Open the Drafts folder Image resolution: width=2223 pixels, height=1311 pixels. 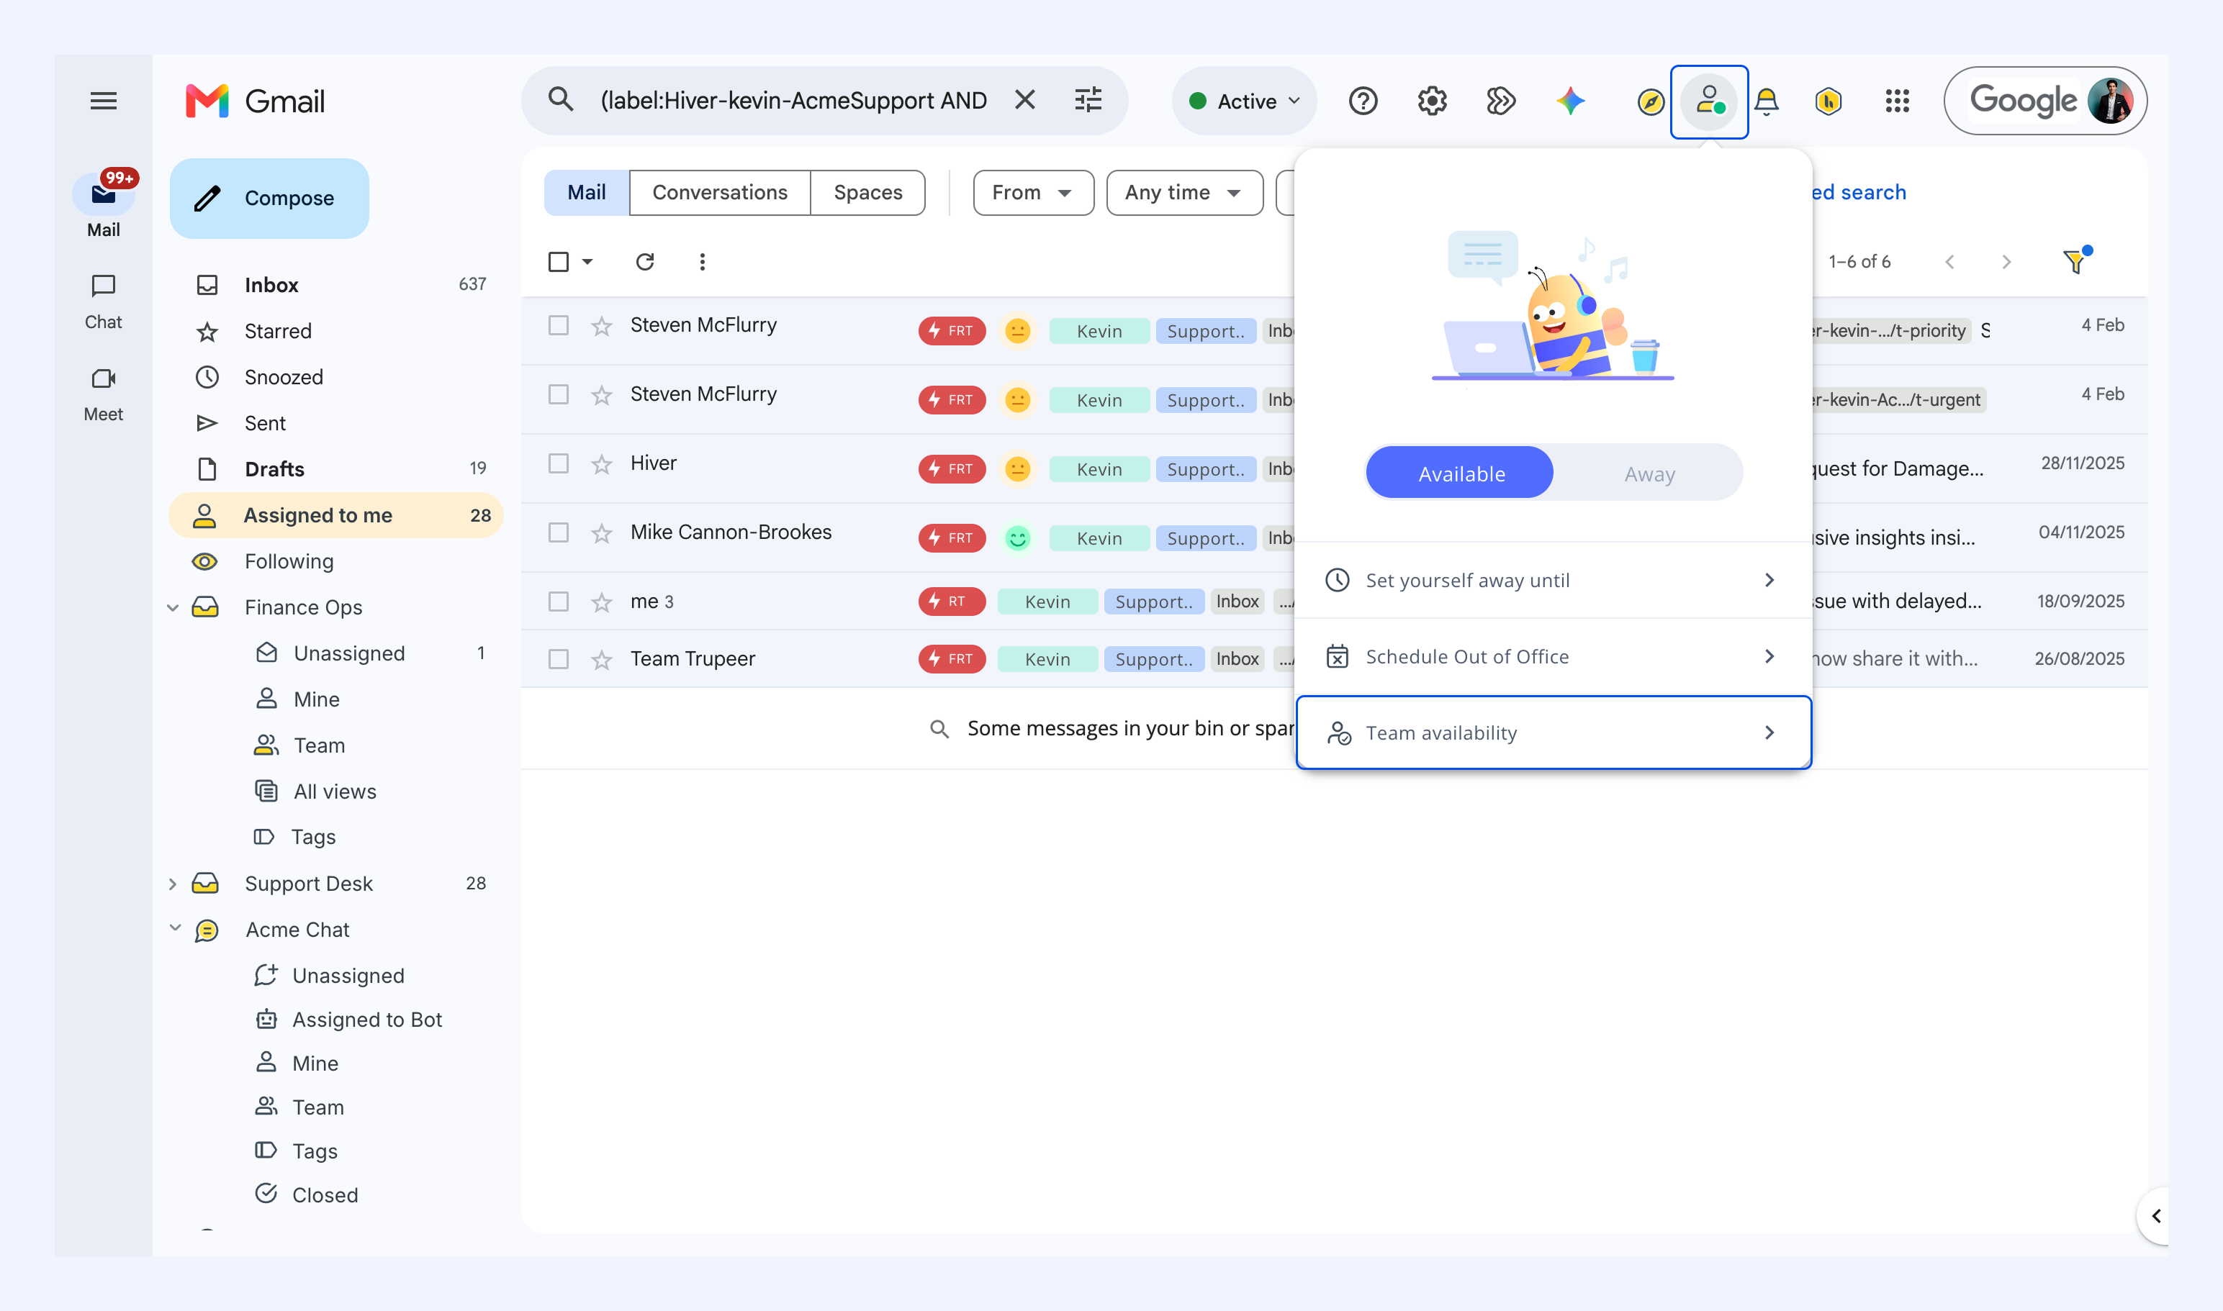coord(337,469)
